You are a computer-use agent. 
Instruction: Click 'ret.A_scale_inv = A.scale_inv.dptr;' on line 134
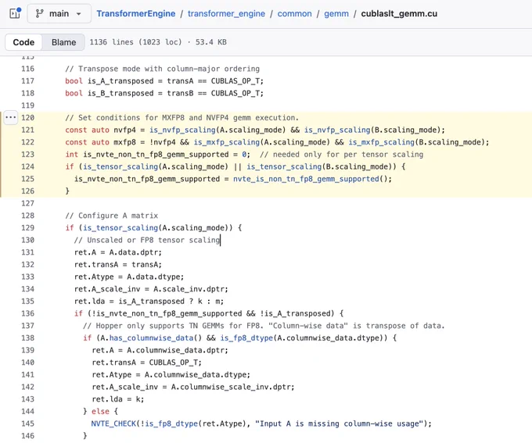coord(151,289)
